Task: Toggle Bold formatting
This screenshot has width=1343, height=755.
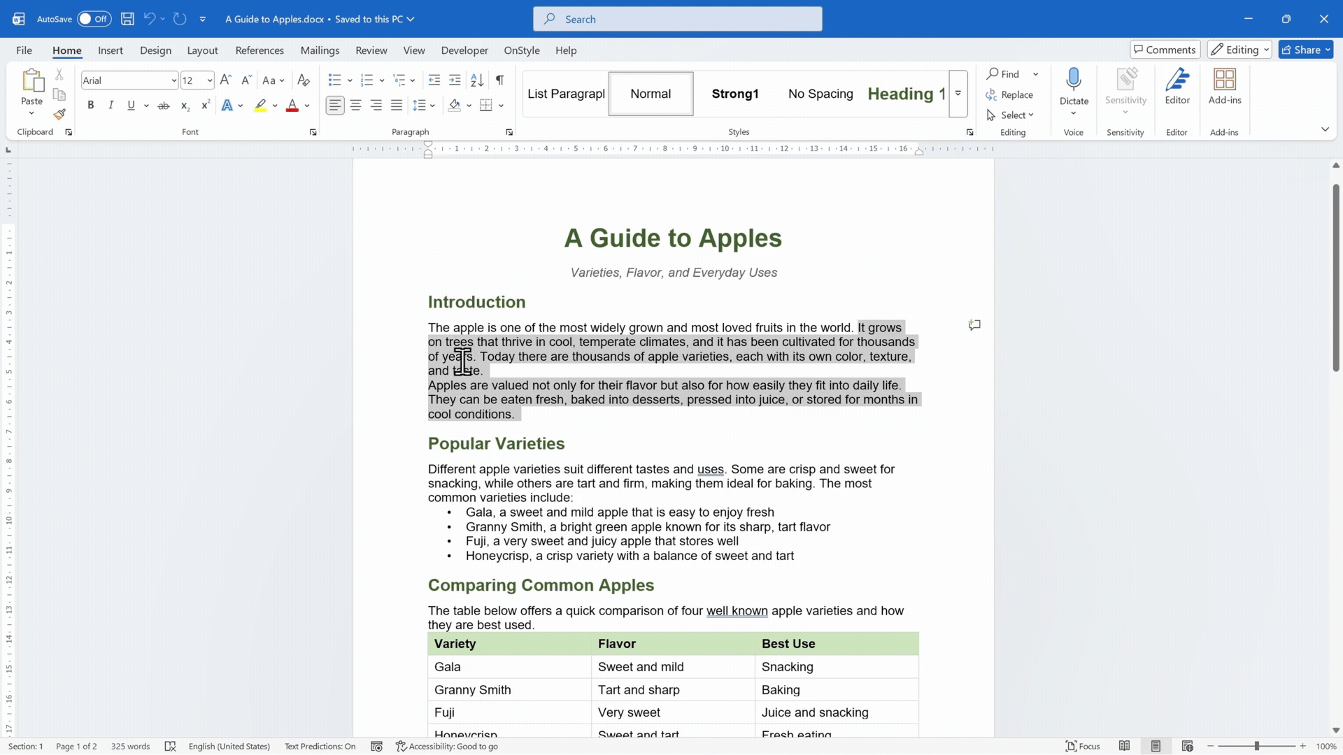Action: [x=90, y=106]
